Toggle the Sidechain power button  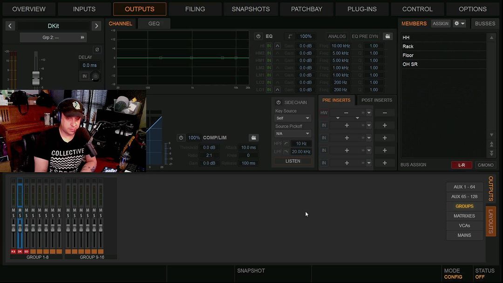(279, 102)
